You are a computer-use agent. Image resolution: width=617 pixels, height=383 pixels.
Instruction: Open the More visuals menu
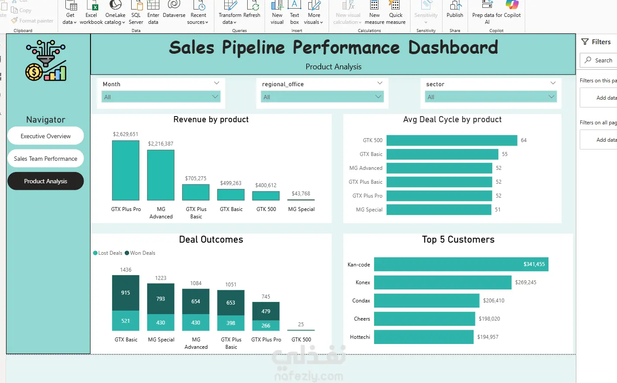pos(313,13)
